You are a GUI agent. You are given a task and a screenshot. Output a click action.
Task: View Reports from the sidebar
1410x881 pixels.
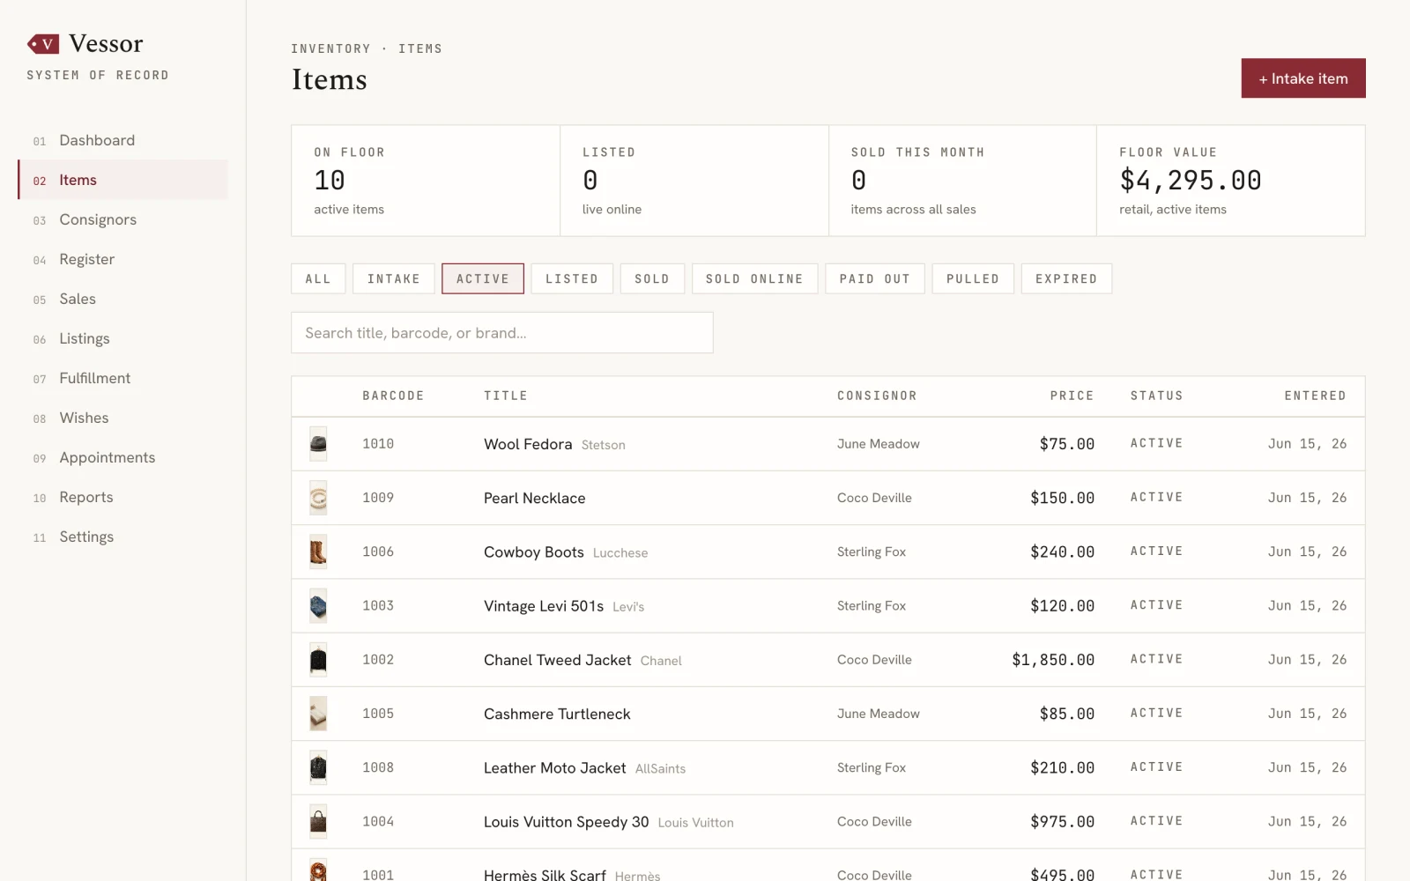click(x=122, y=497)
